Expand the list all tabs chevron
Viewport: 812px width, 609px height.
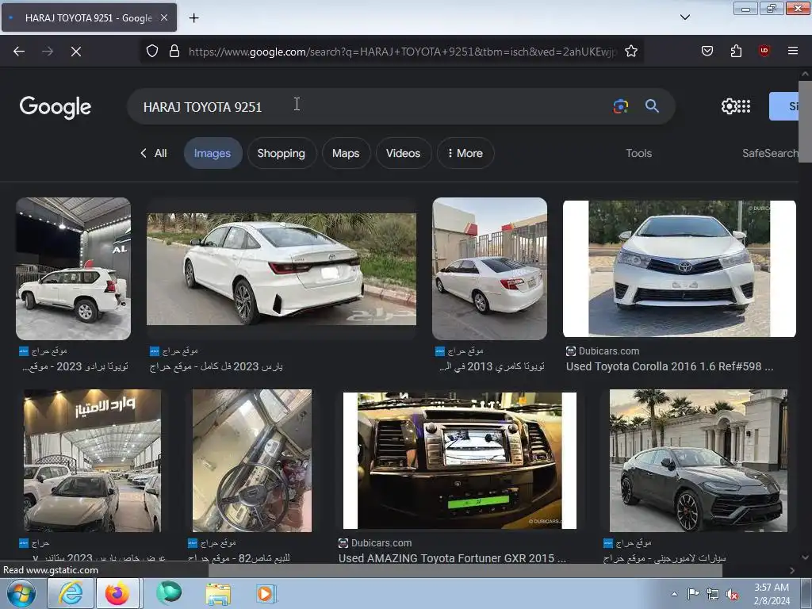click(x=685, y=17)
